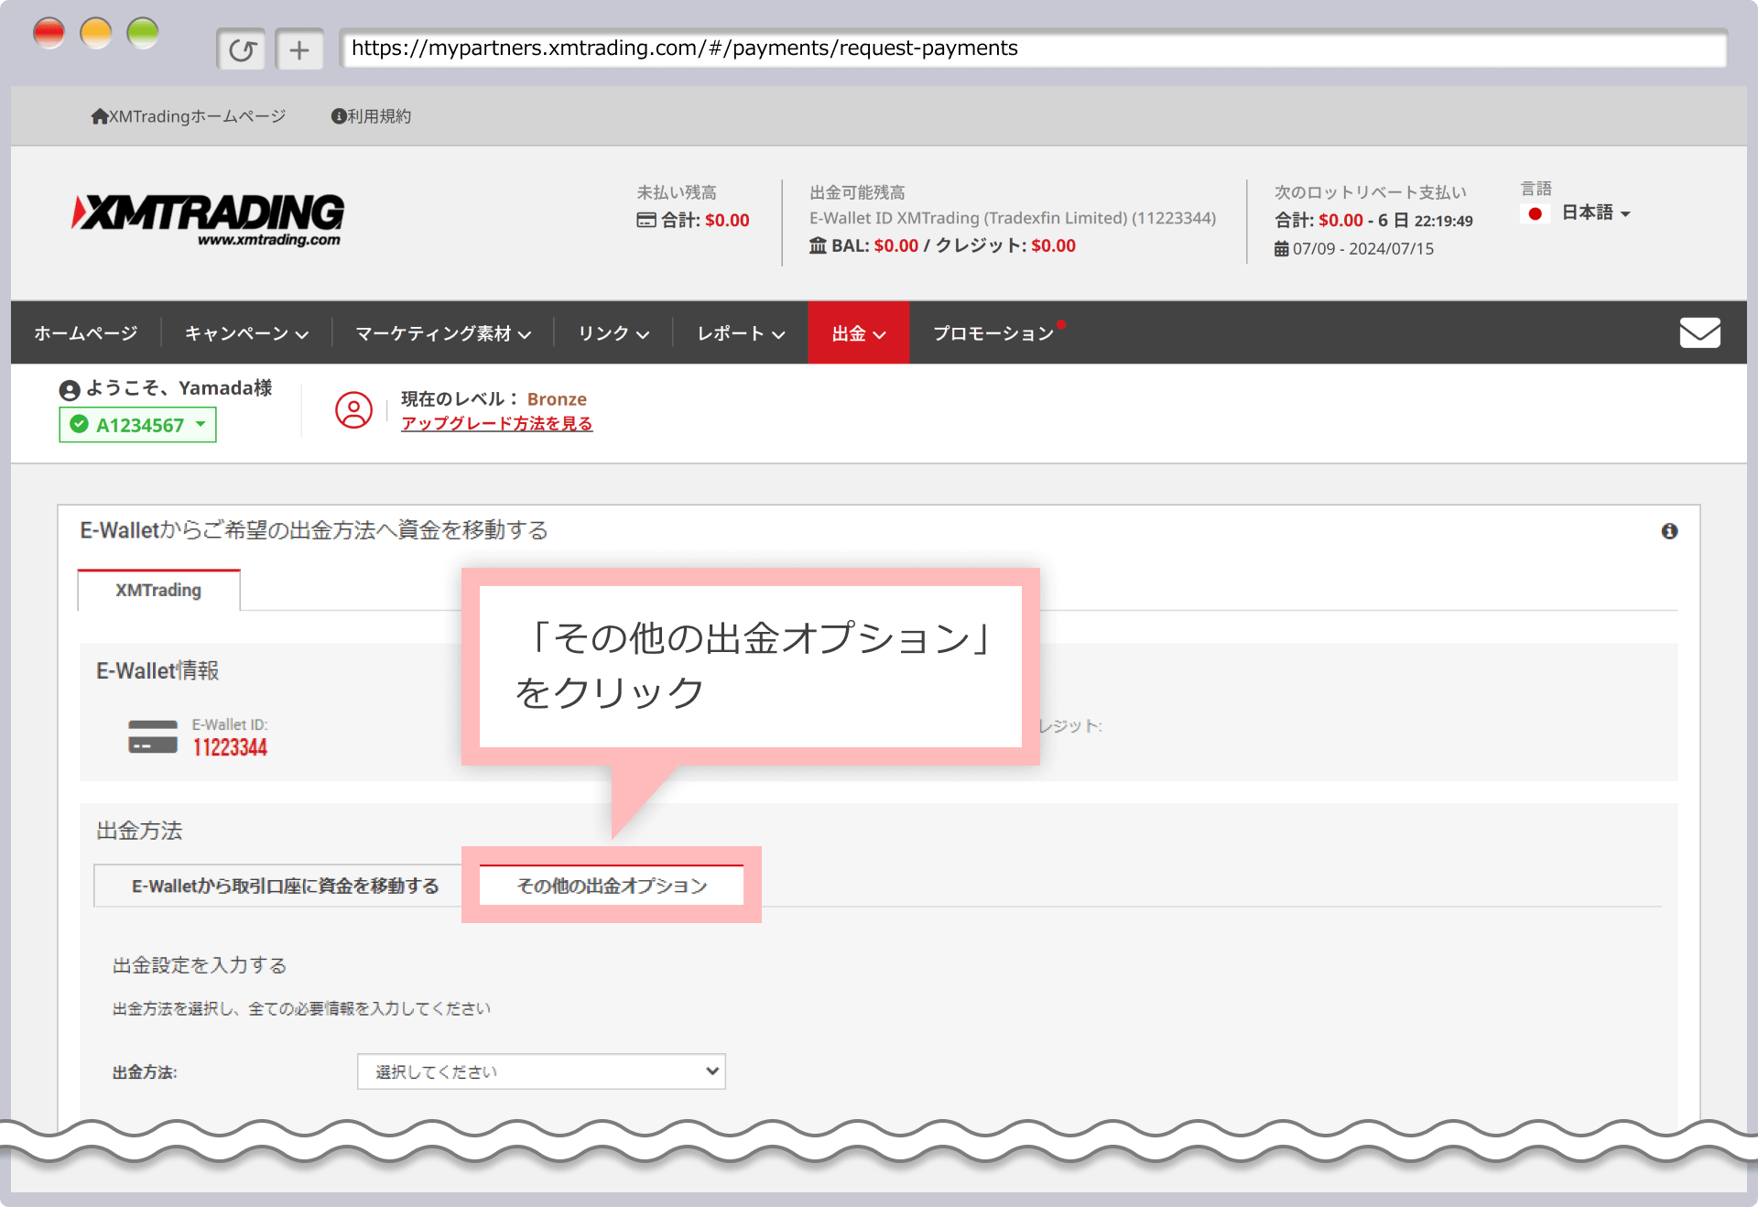Select the XMTrading tab
This screenshot has height=1207, width=1758.
(158, 590)
